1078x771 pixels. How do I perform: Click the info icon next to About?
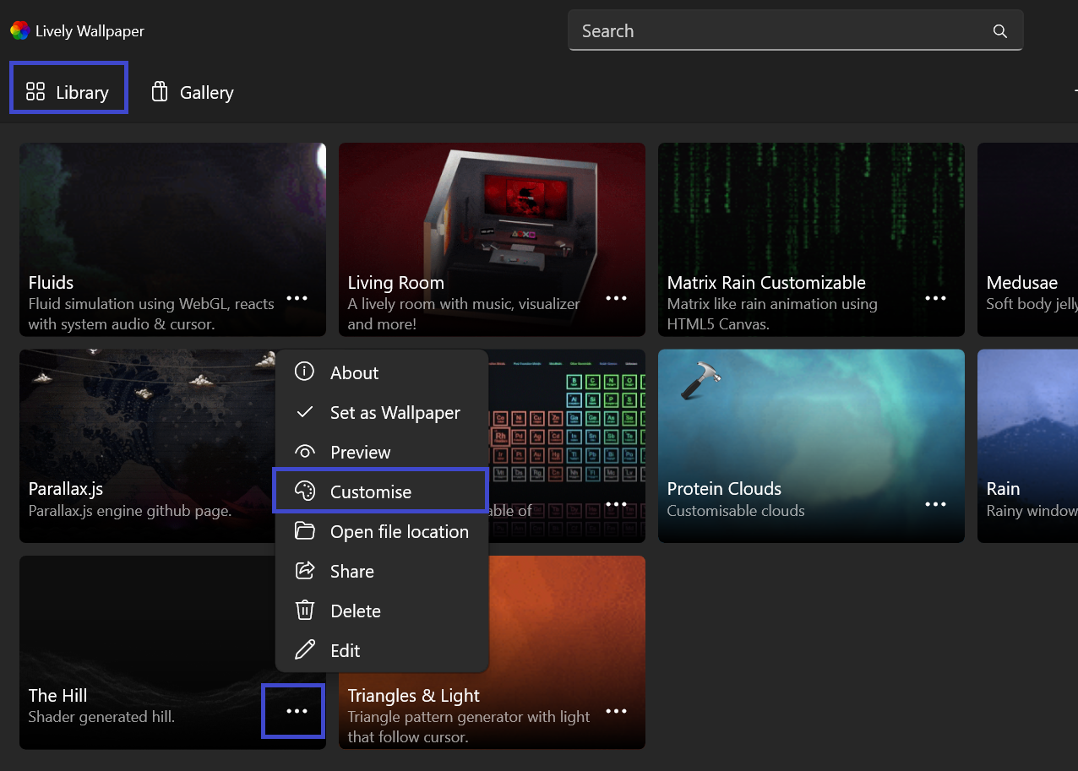point(305,372)
